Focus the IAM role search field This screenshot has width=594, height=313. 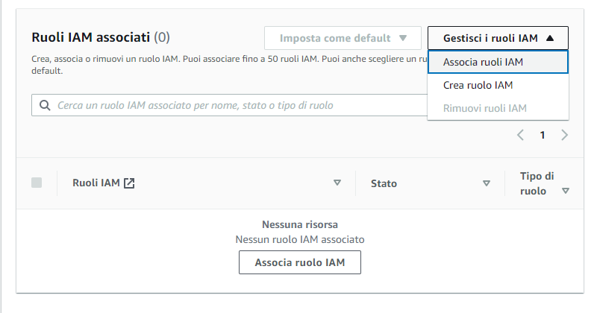pyautogui.click(x=230, y=105)
